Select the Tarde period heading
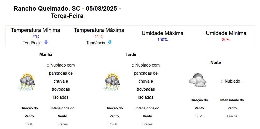Viewport: 260px width, 129px height. coord(131,54)
